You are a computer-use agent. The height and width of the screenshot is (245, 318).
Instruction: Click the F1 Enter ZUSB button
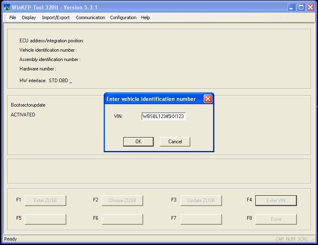tap(46, 201)
